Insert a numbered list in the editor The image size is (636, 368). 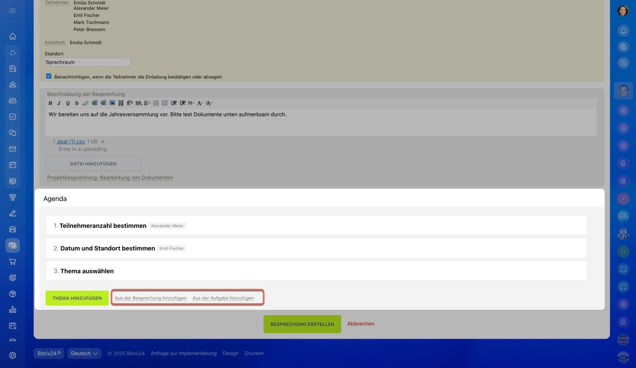tap(156, 103)
